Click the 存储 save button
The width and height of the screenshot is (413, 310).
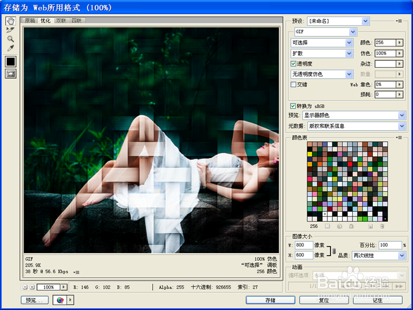point(271,300)
